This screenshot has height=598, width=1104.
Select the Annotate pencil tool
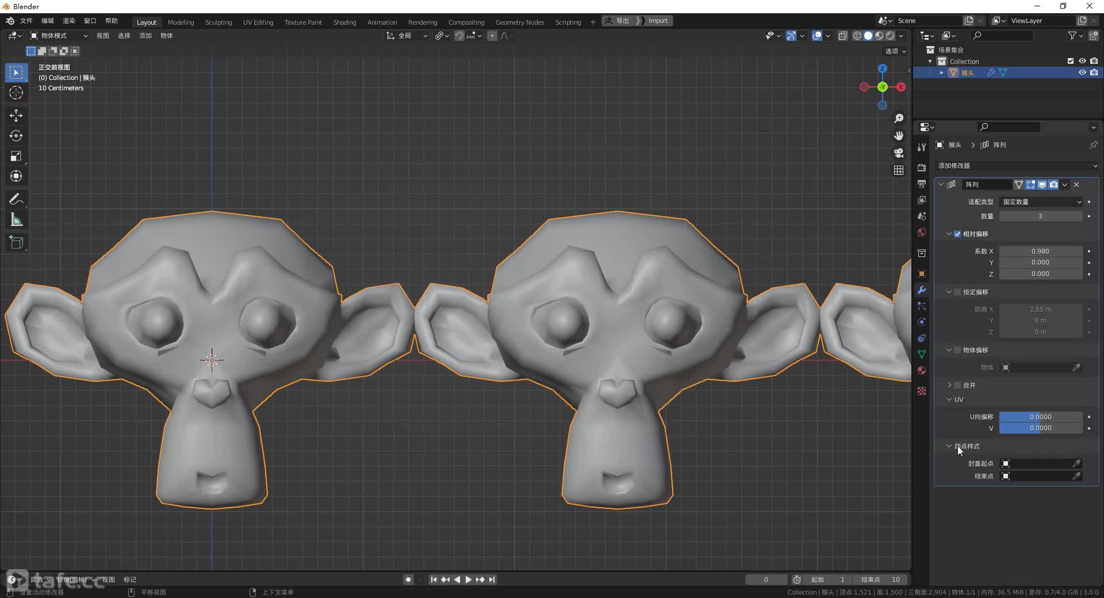pos(16,200)
